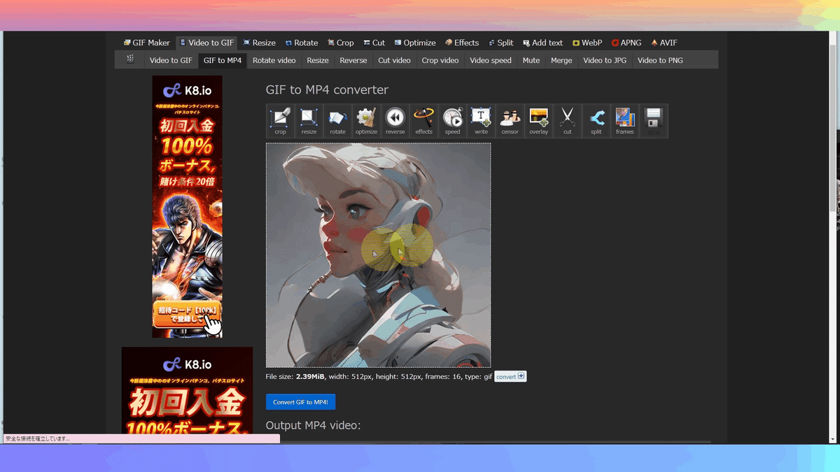Viewport: 840px width, 472px height.
Task: Open the tall K8.io banner ad with the fighter
Action: [x=187, y=207]
